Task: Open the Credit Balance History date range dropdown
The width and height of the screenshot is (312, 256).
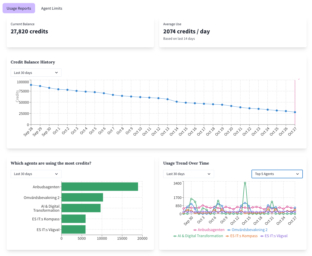Action: click(36, 73)
